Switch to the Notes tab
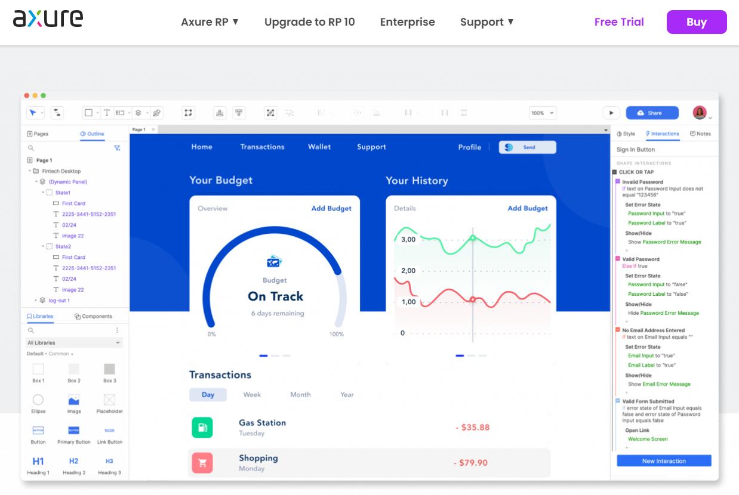The width and height of the screenshot is (739, 495). (700, 134)
